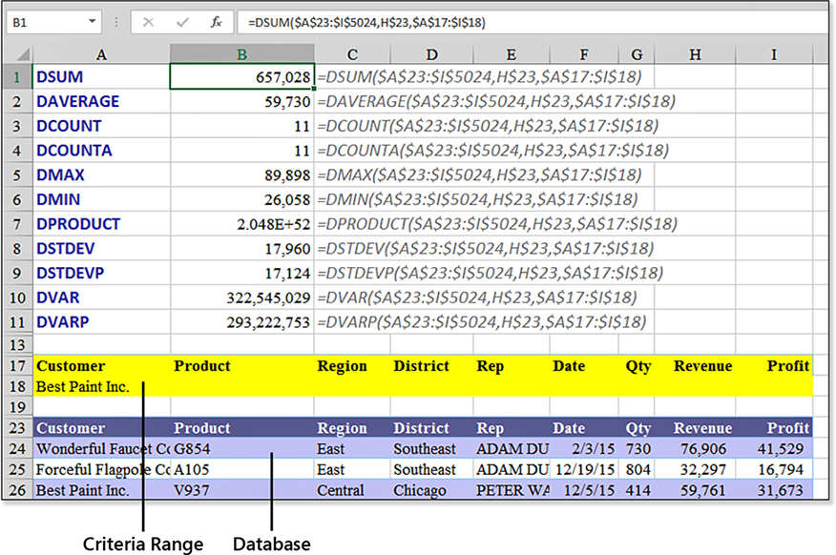Image resolution: width=836 pixels, height=555 pixels.
Task: Click cell A1 labeled DSUM
Action: [x=101, y=76]
